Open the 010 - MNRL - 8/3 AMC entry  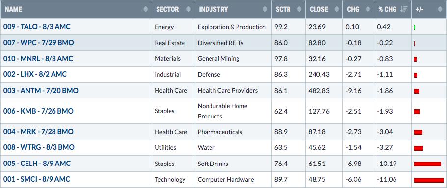click(38, 59)
